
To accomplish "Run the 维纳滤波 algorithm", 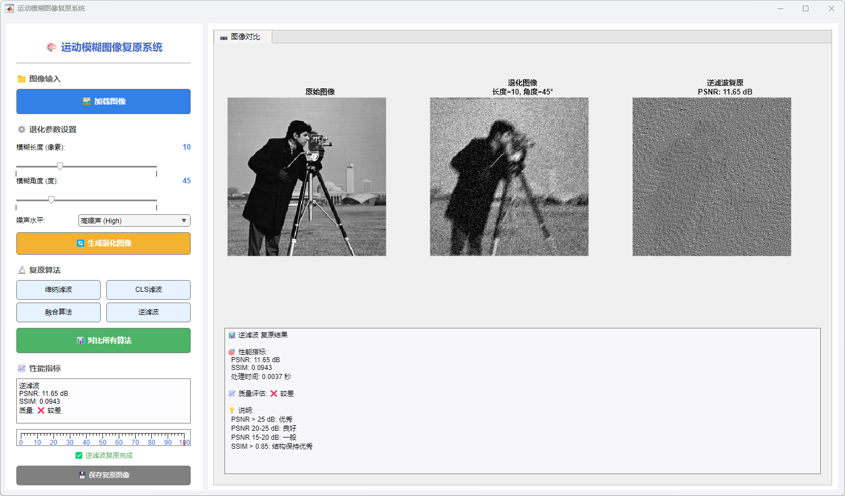I will 59,290.
